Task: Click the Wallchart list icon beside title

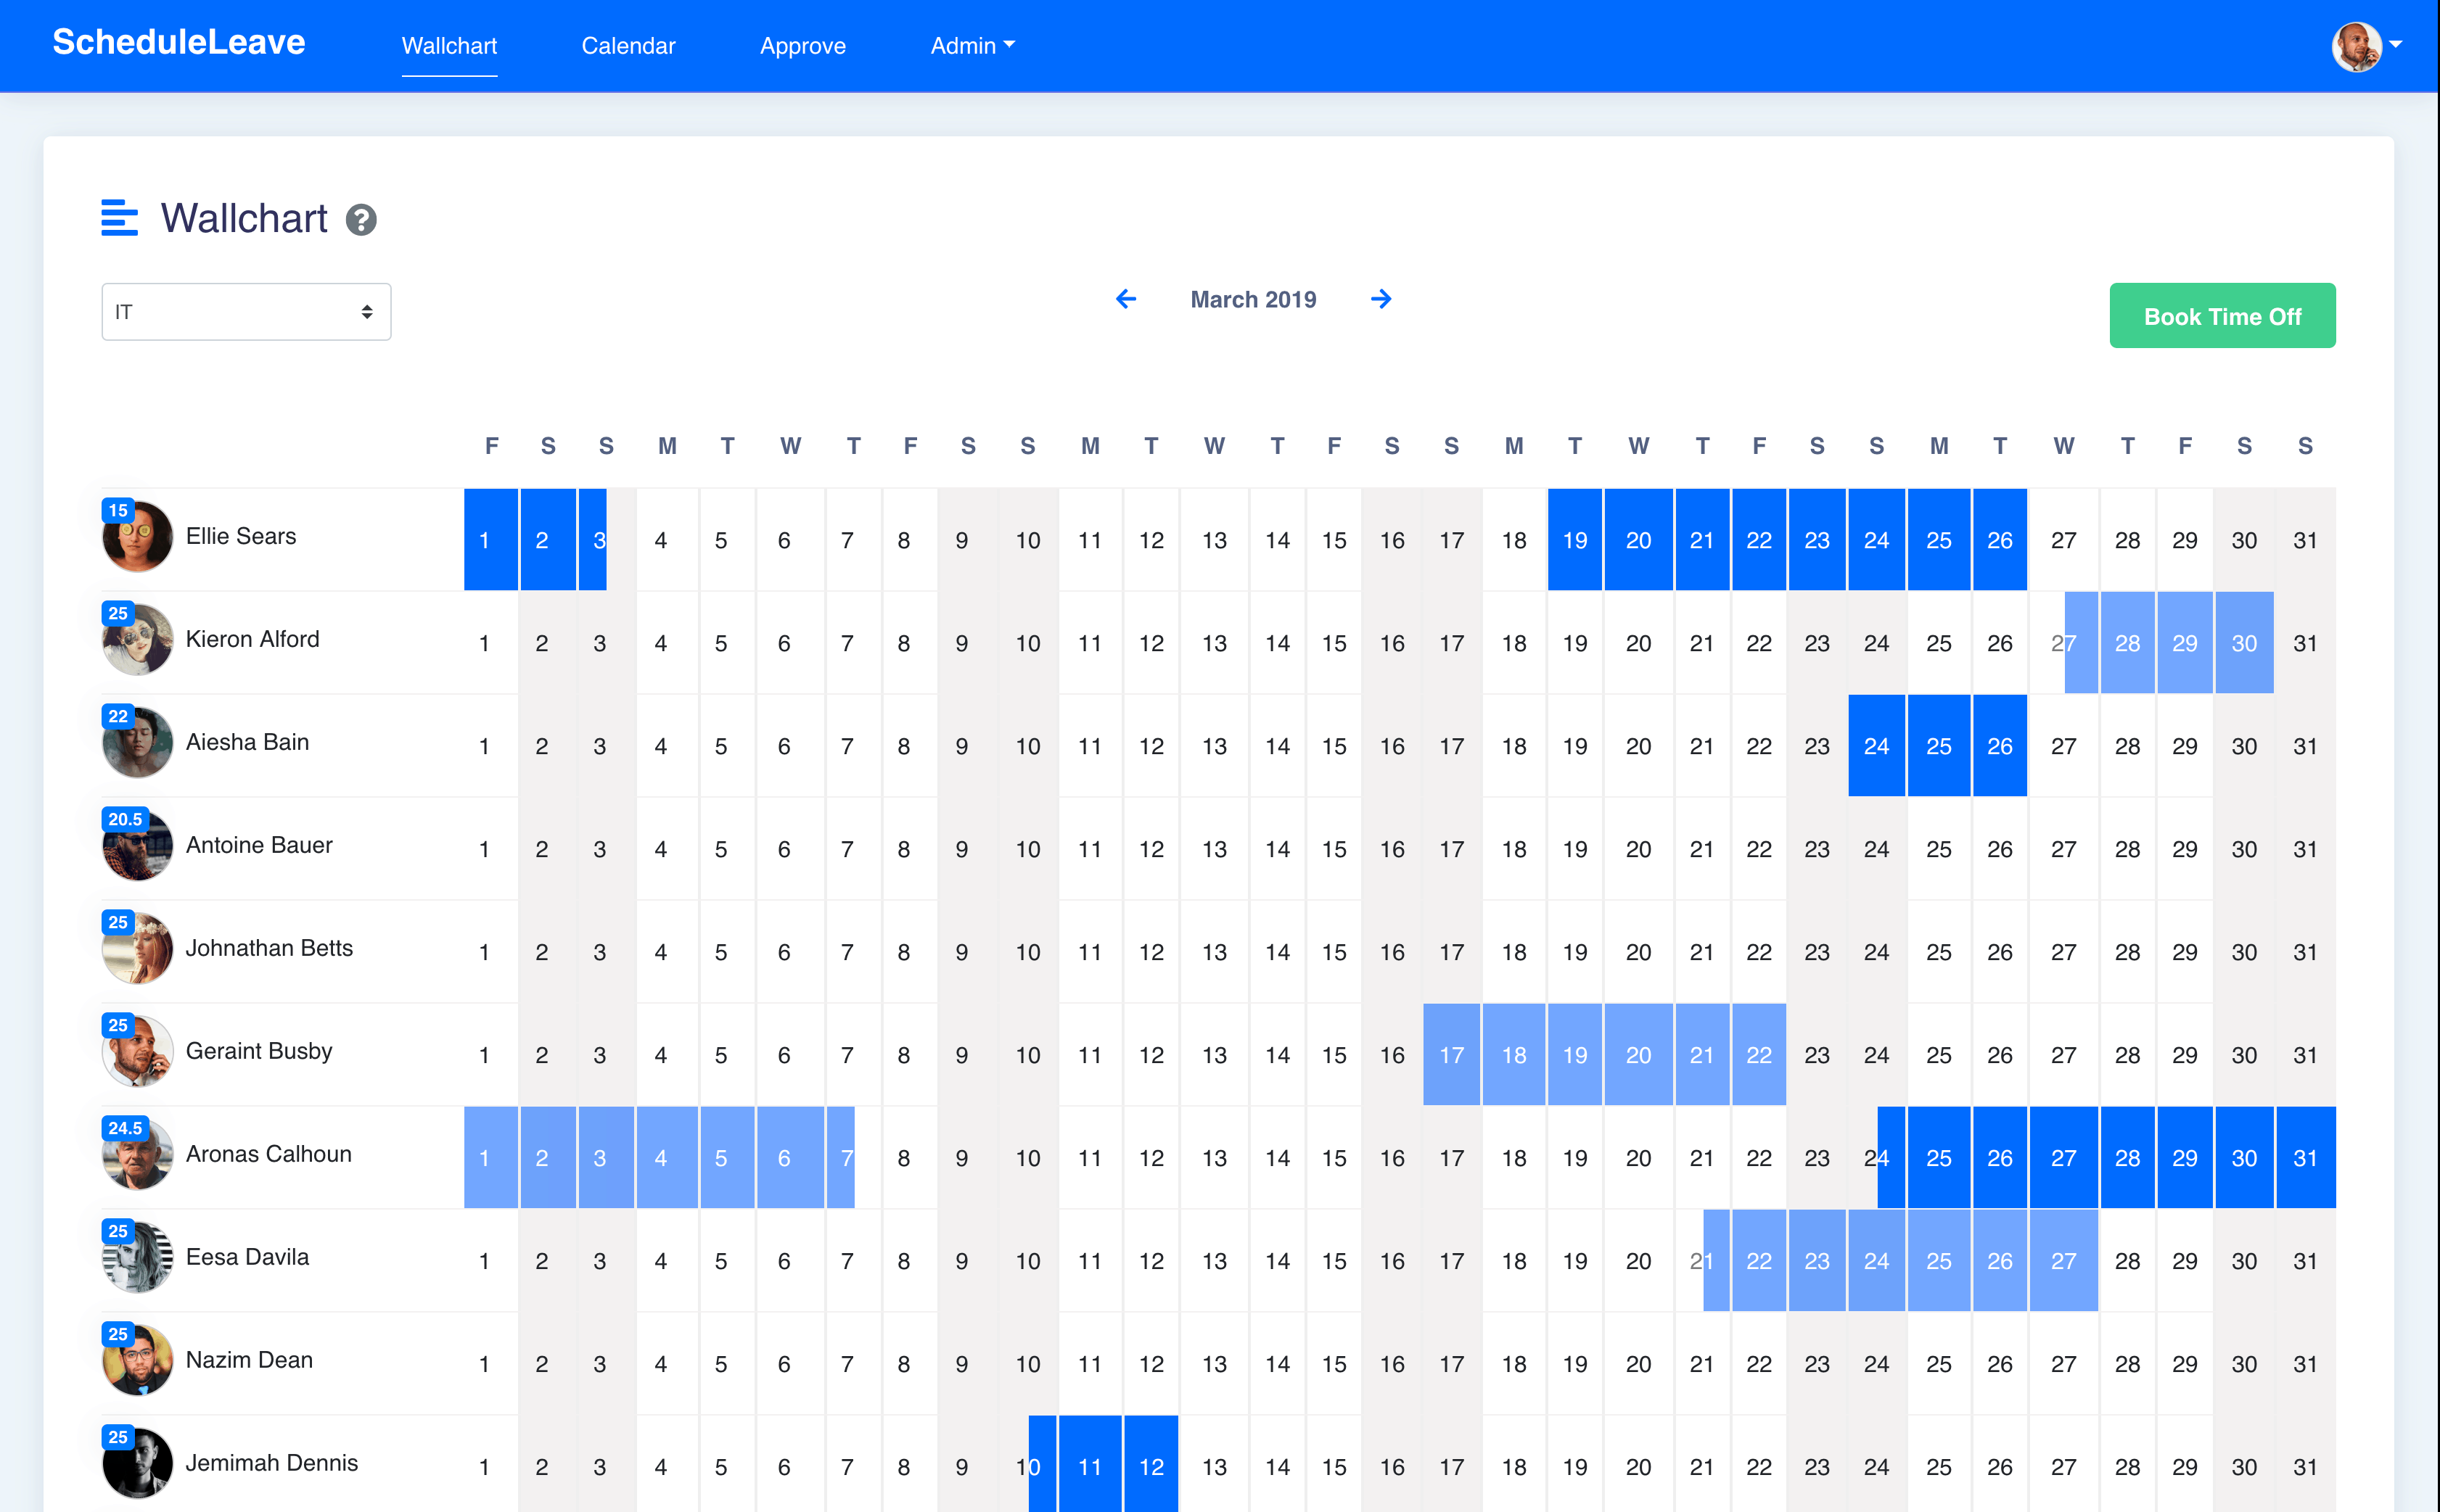Action: (119, 218)
